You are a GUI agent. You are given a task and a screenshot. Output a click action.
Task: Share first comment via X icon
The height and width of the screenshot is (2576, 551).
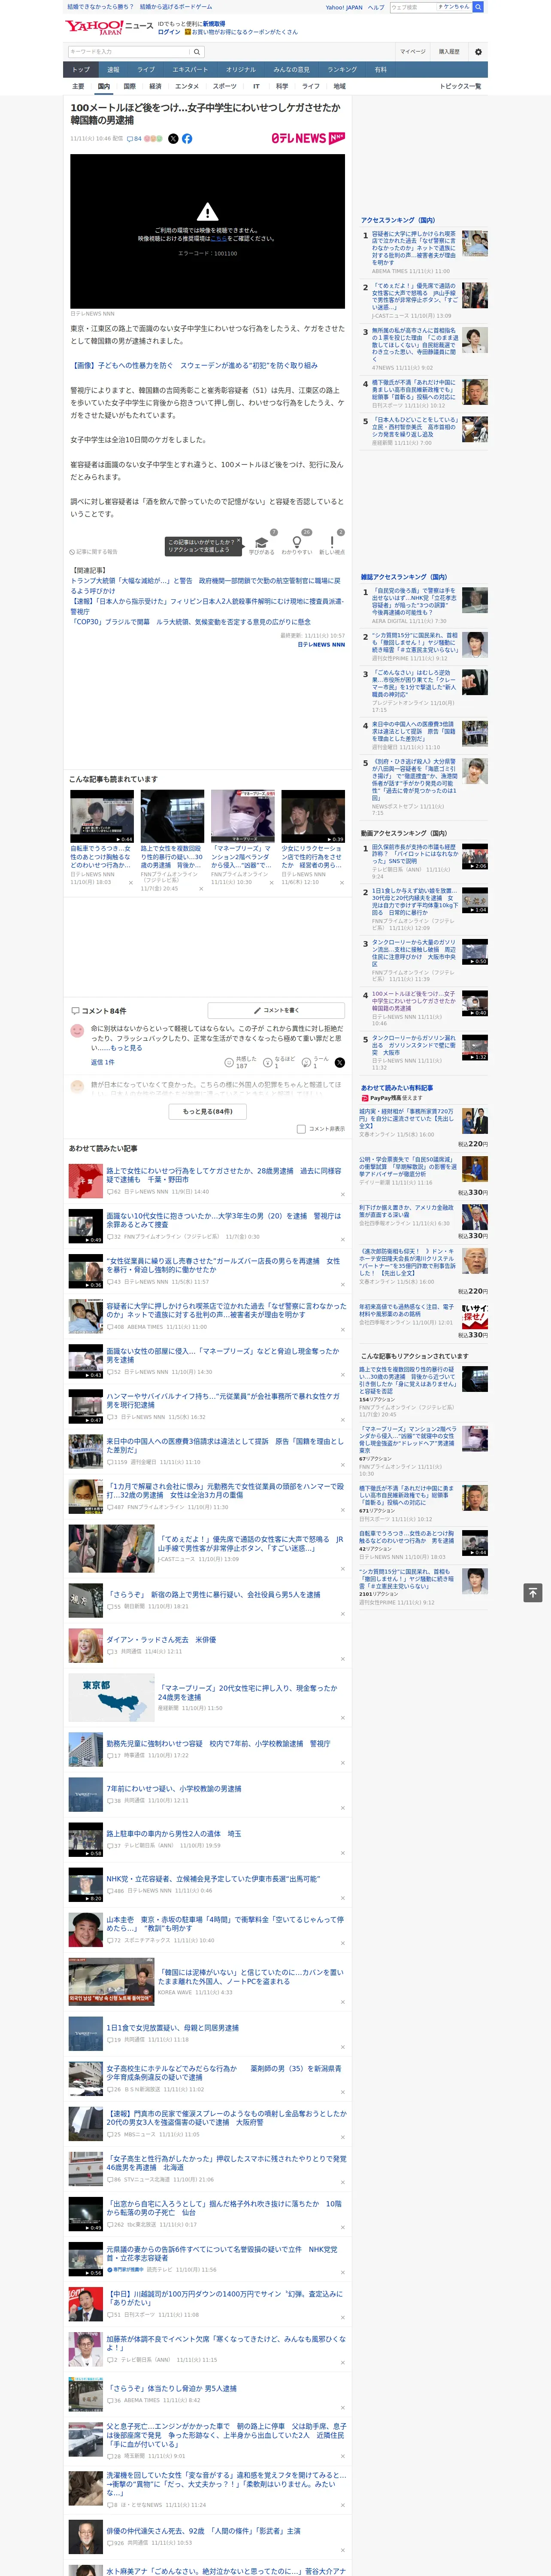[339, 1063]
